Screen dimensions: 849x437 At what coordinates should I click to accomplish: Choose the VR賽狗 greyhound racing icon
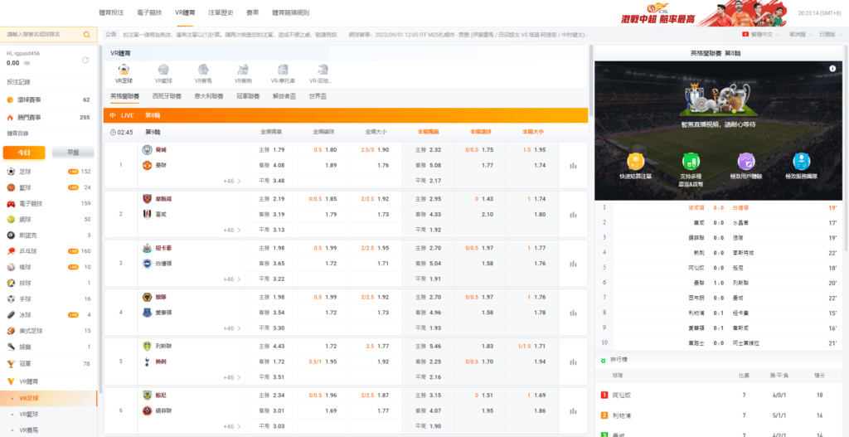point(243,74)
